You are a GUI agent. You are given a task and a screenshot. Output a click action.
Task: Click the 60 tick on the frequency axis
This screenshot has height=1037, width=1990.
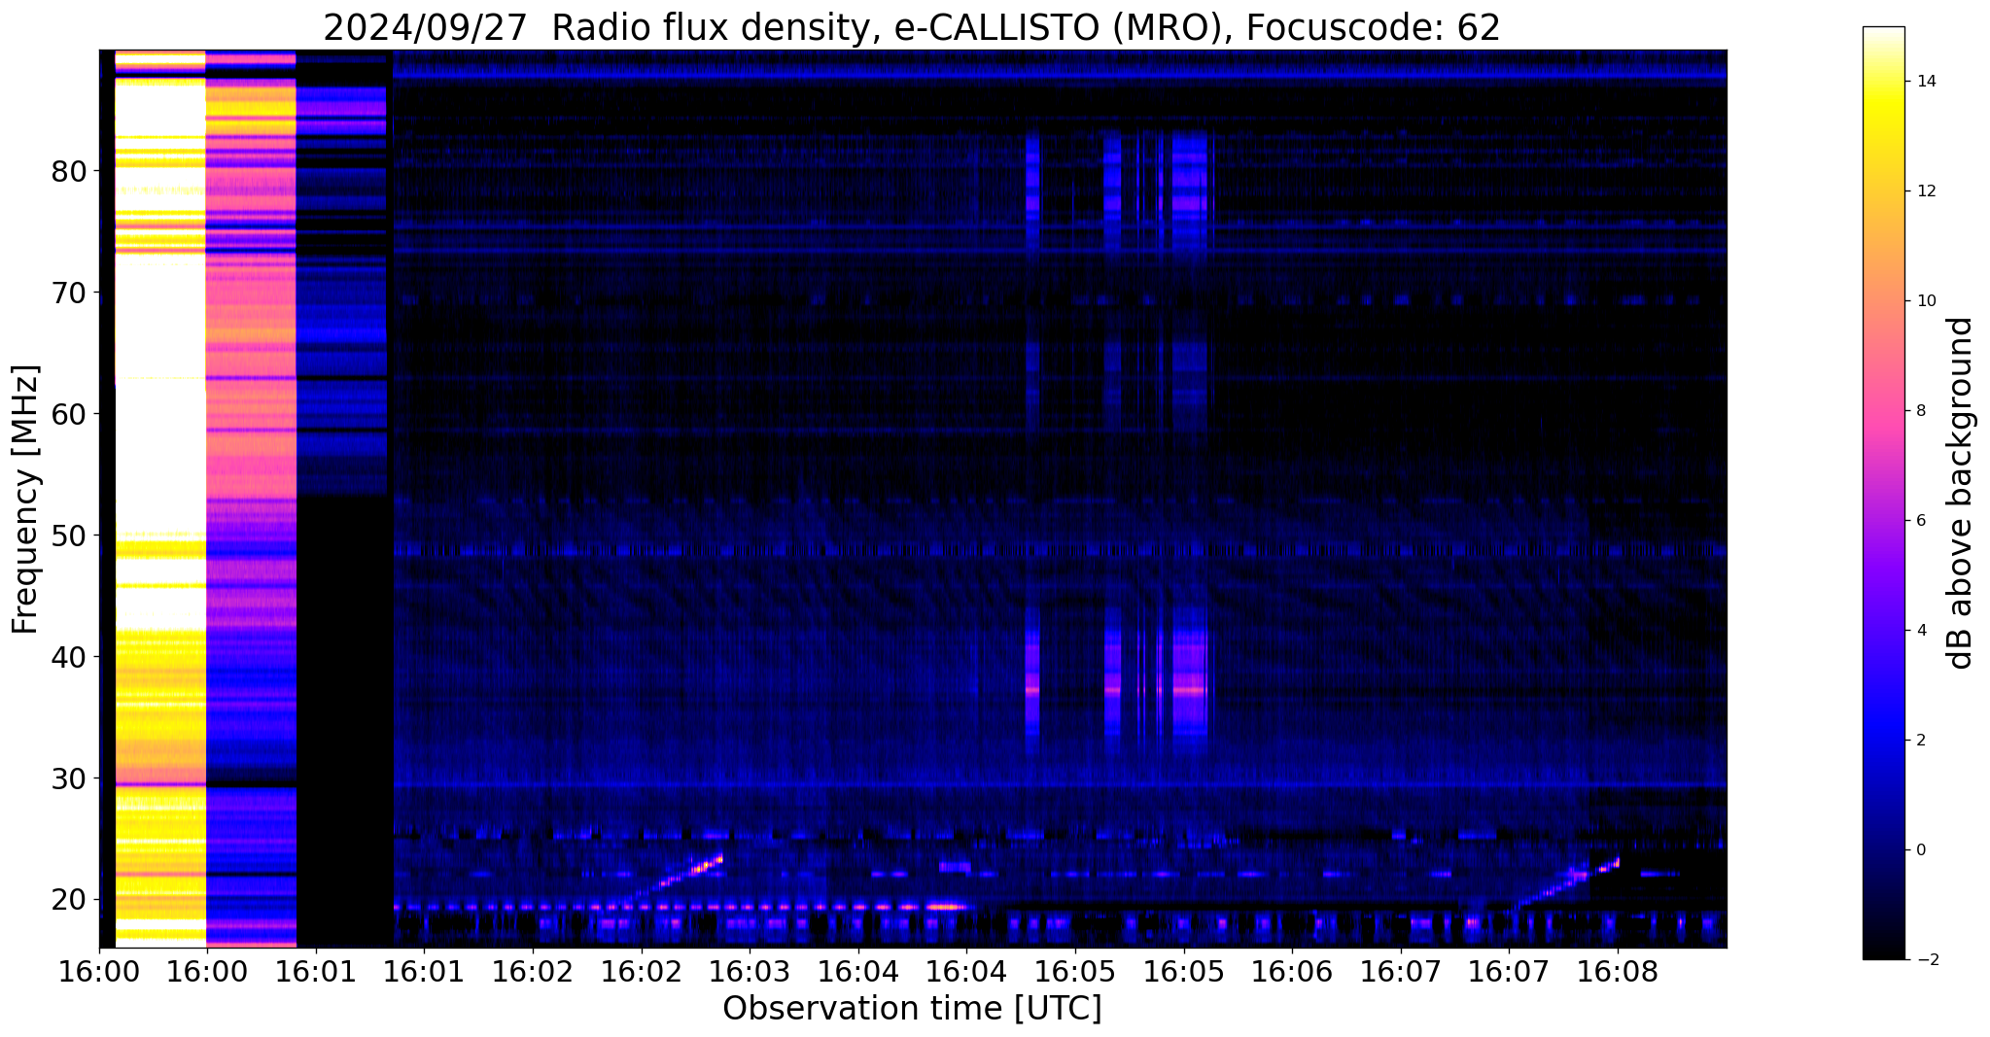[70, 414]
